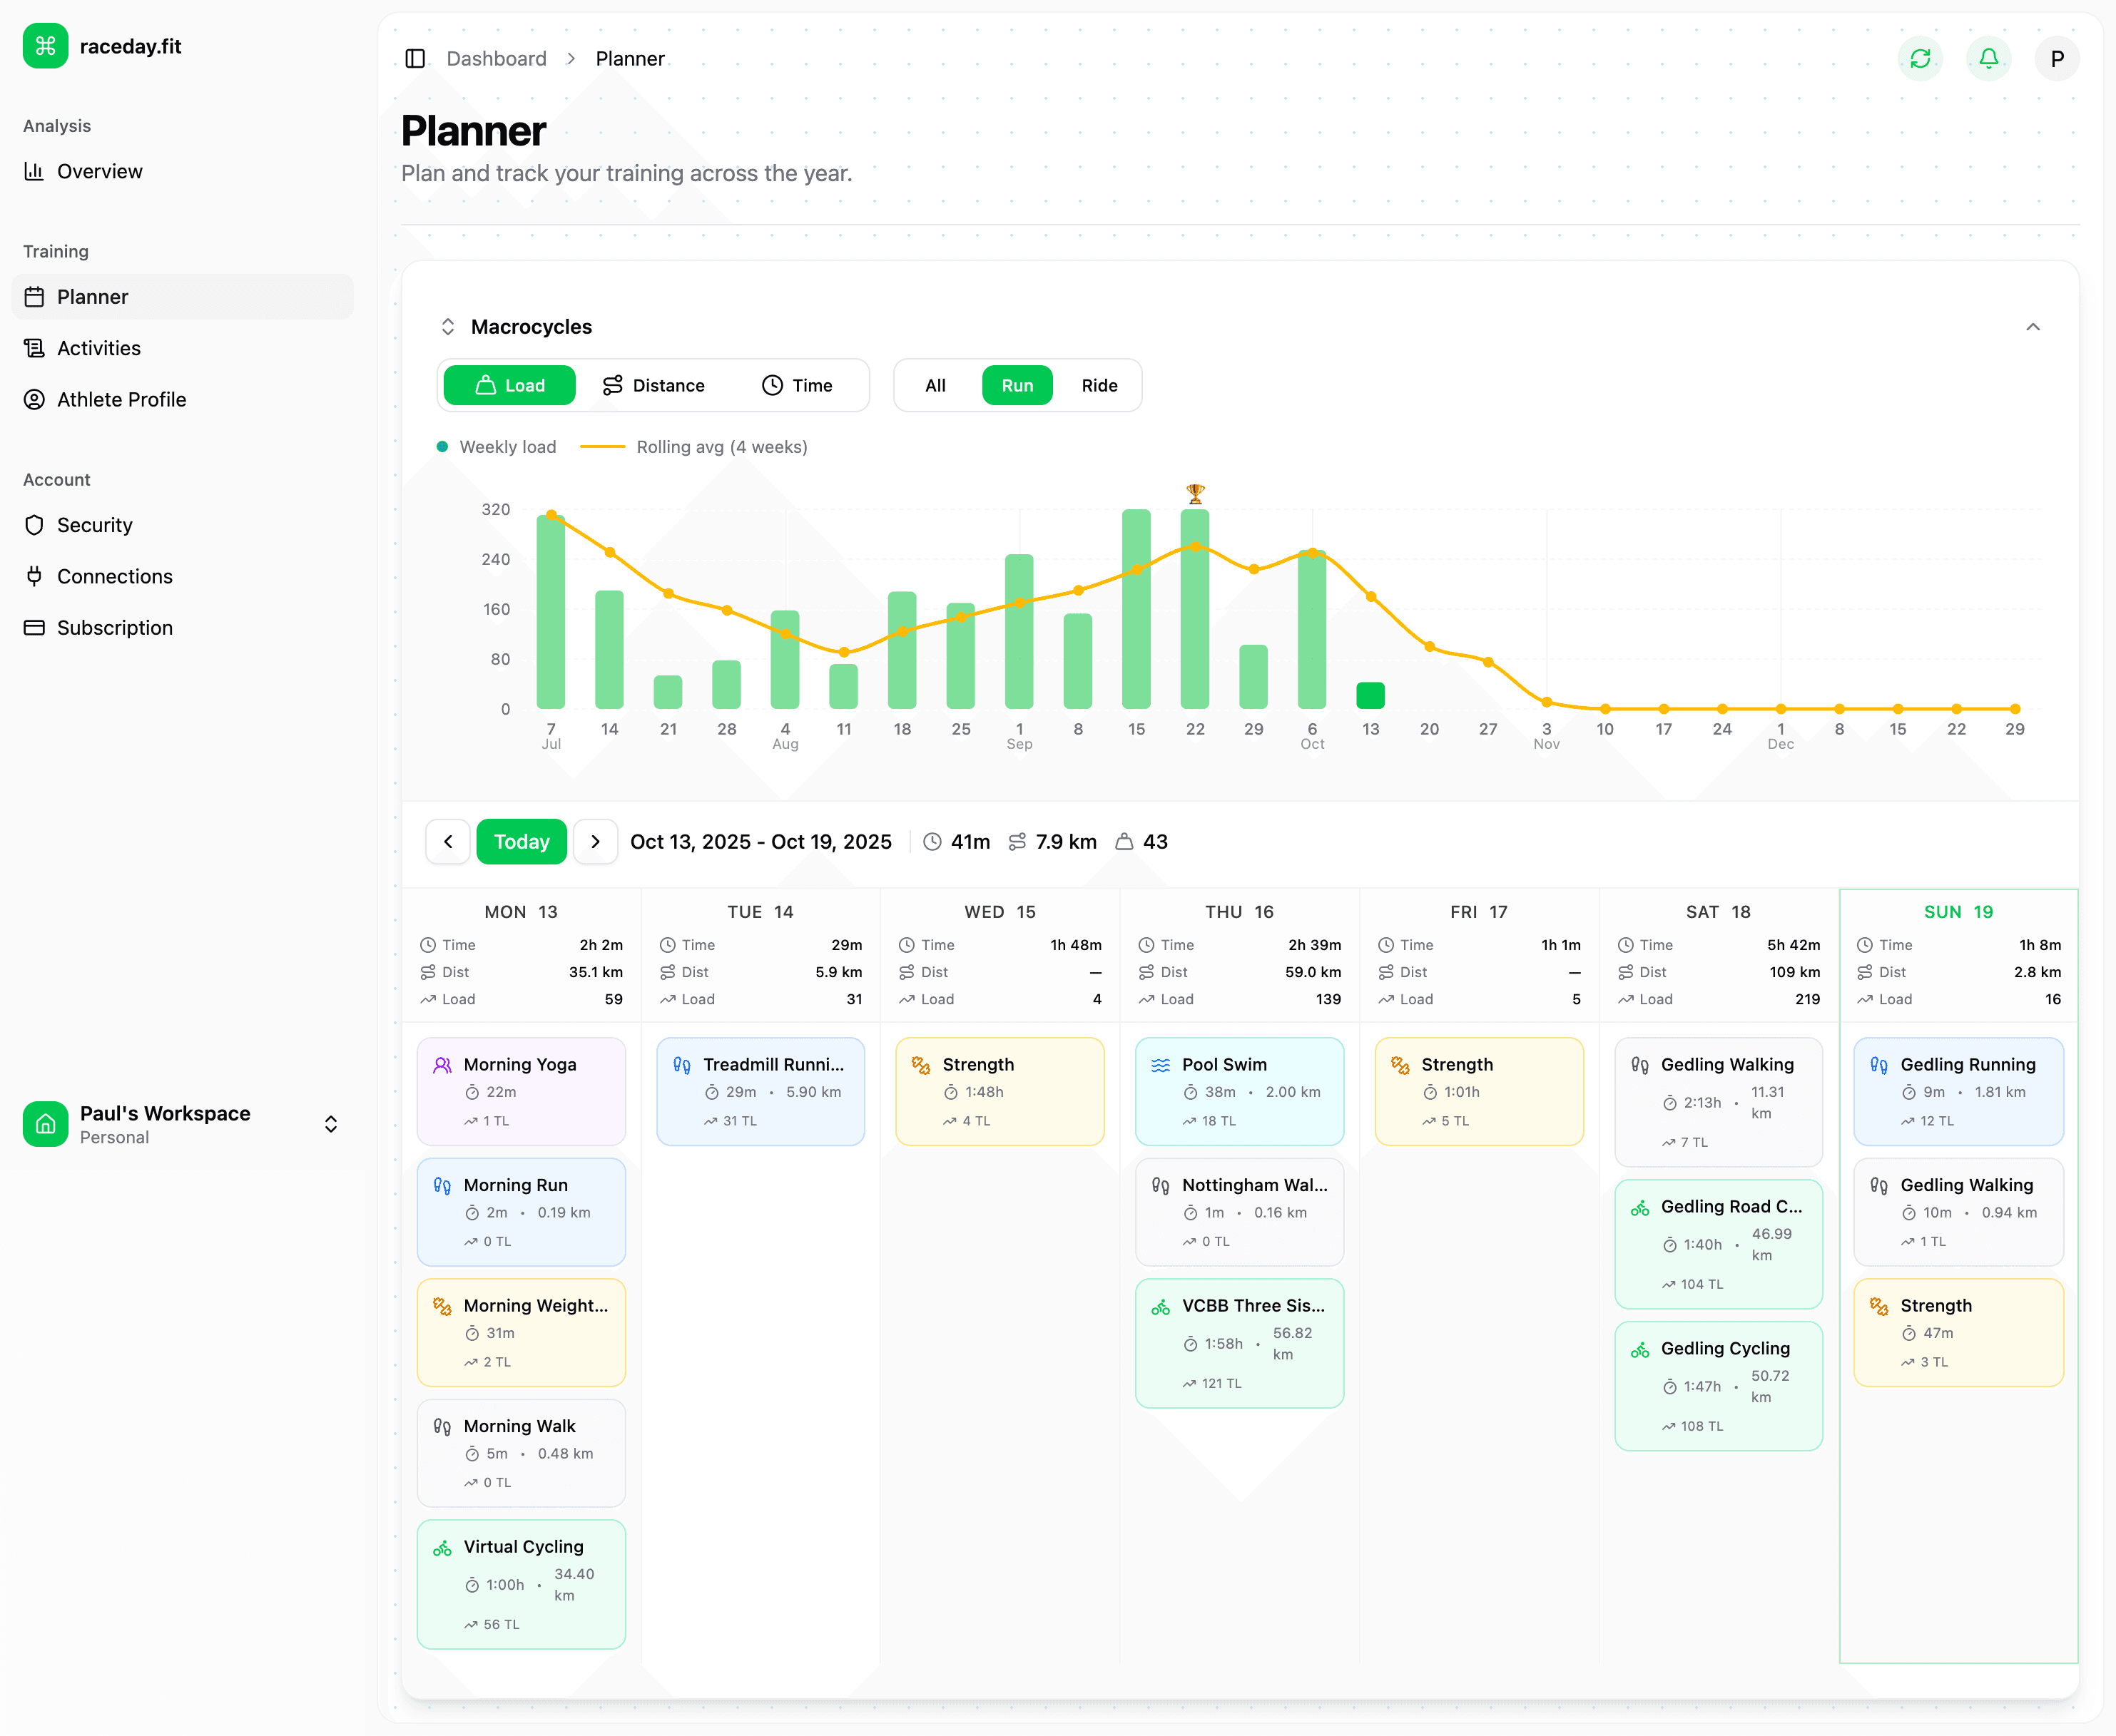The image size is (2116, 1736).
Task: Show All activity types in chart
Action: [x=935, y=386]
